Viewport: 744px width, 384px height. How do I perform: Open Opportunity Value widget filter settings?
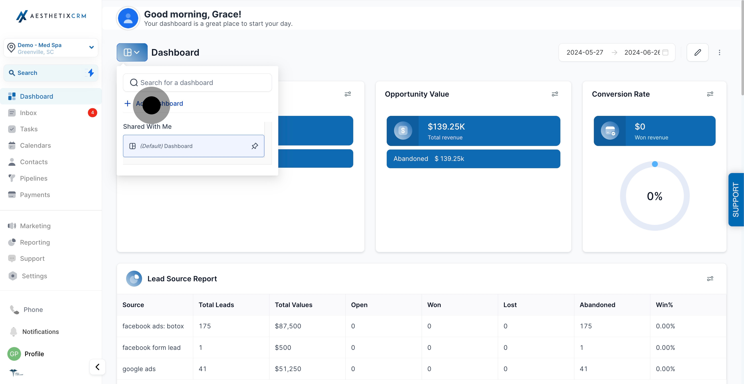click(x=555, y=94)
